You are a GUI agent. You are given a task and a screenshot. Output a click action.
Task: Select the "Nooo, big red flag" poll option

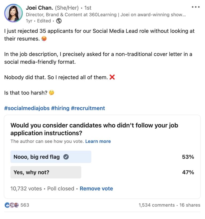tap(51, 157)
